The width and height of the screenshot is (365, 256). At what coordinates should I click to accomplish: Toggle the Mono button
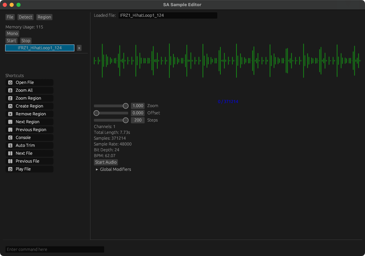pyautogui.click(x=12, y=34)
